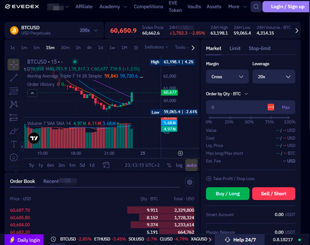
Task: Show next market stats with arrow
Action: [297, 30]
